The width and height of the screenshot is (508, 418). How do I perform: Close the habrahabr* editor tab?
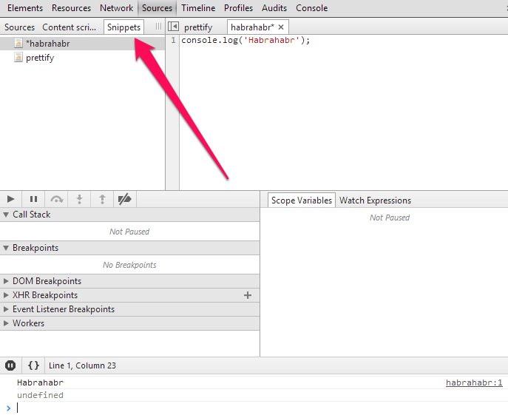tap(281, 27)
